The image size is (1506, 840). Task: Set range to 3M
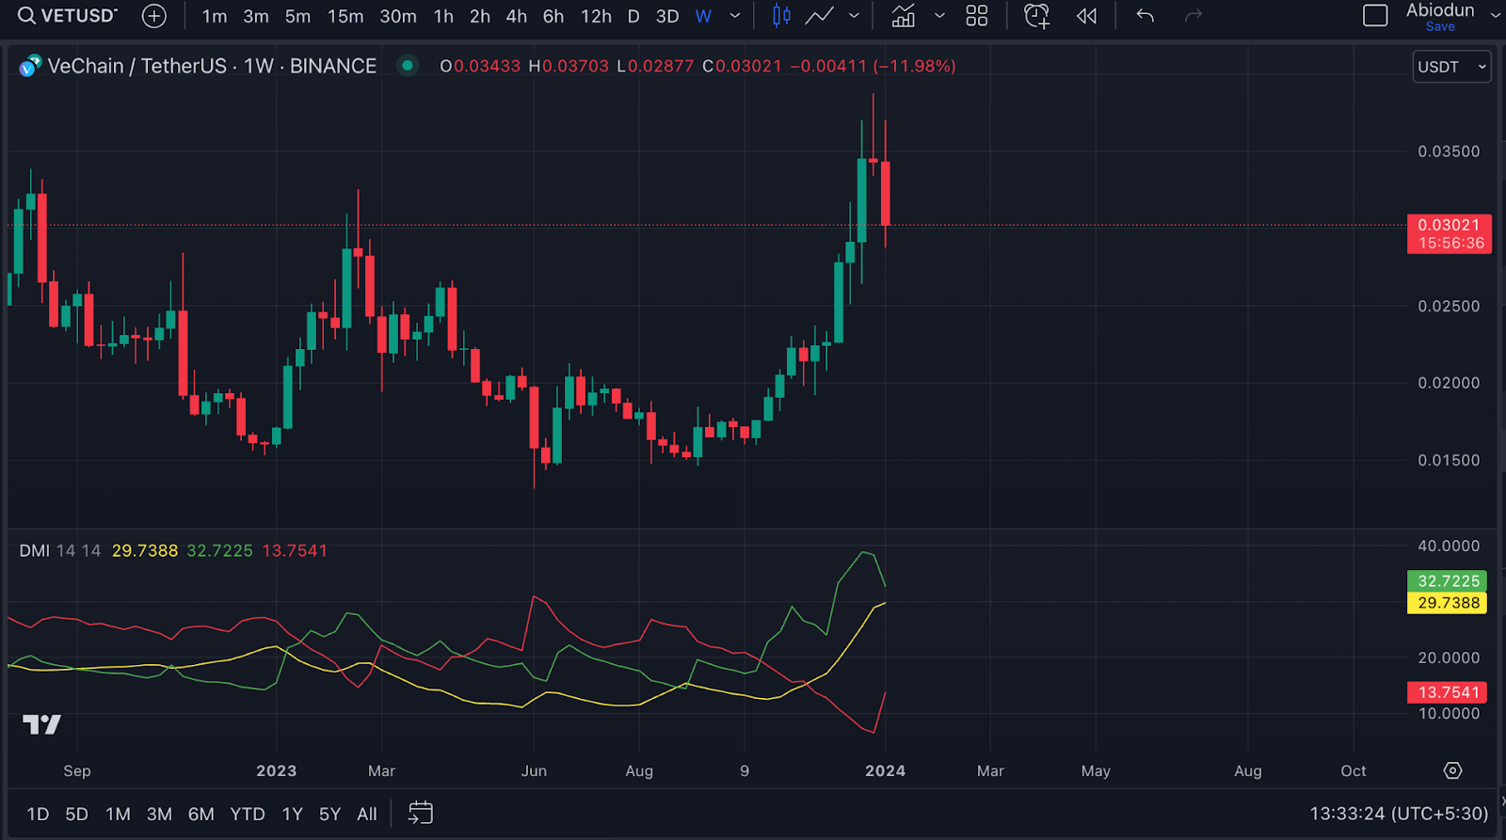159,815
